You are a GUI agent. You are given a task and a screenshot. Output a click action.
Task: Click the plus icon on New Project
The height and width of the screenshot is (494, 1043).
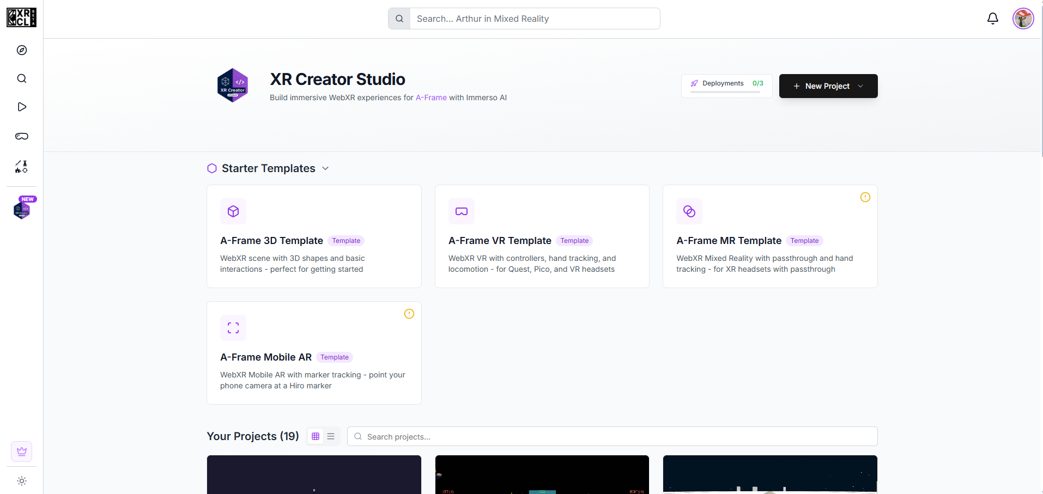[x=796, y=86]
